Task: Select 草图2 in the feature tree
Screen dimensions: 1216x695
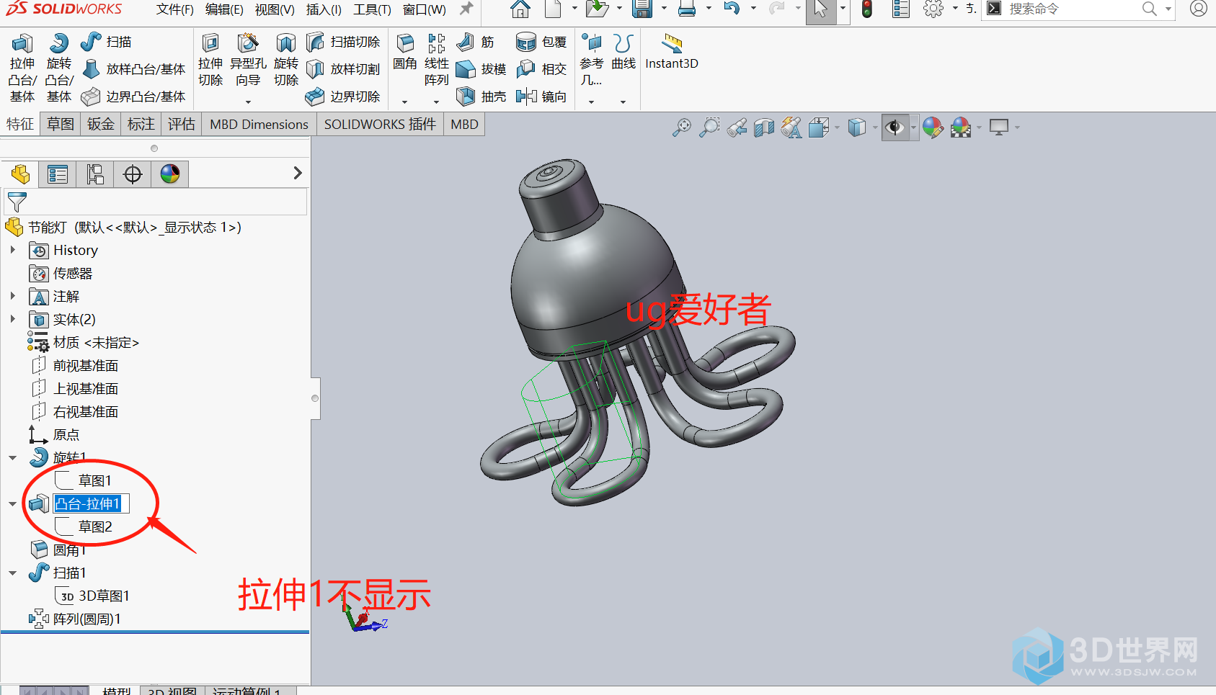Action: tap(95, 526)
